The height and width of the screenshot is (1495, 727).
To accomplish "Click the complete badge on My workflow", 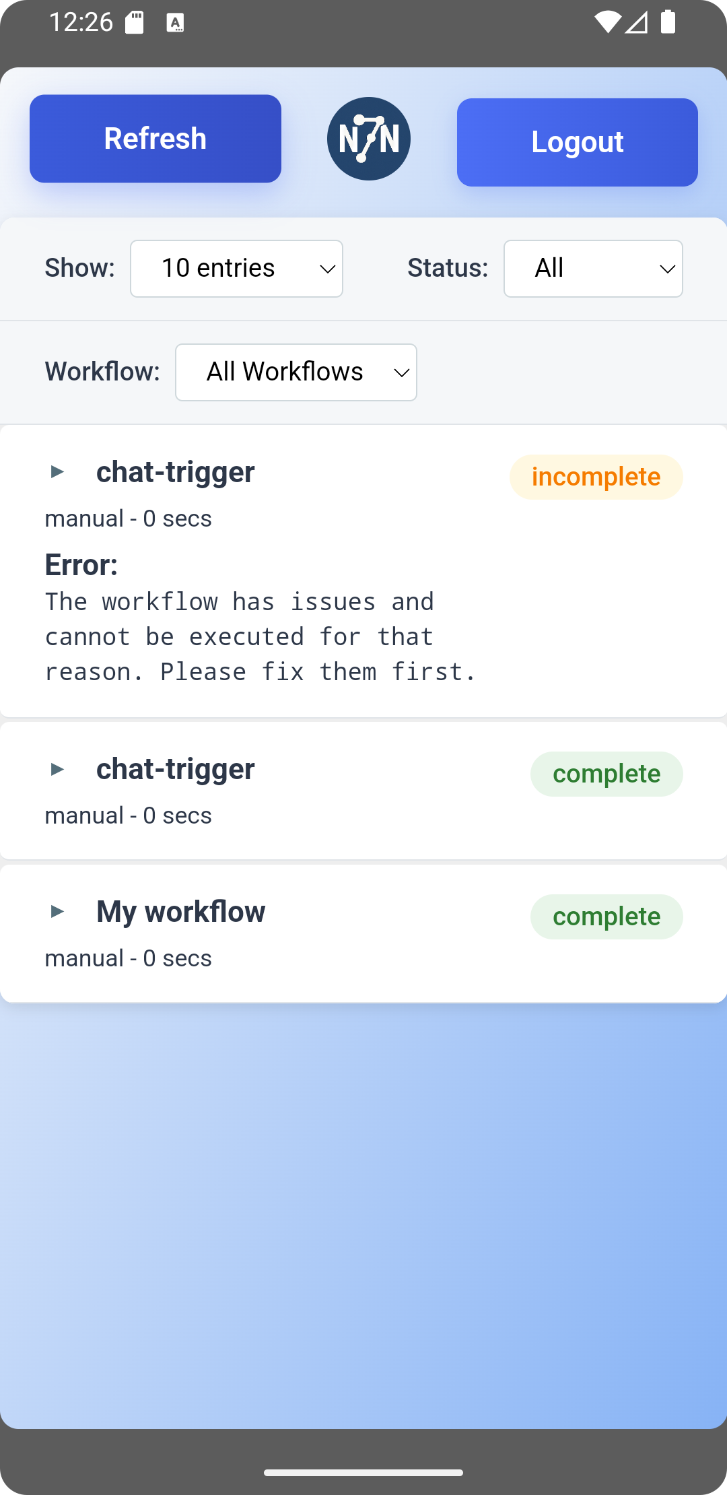I will (x=606, y=917).
